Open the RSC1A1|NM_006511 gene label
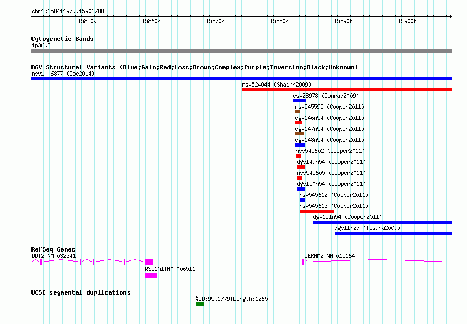Viewport: 467px width, 324px height. click(170, 269)
